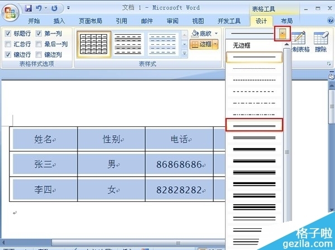
Task: Click the line style list scrollbar thumb
Action: coord(287,135)
